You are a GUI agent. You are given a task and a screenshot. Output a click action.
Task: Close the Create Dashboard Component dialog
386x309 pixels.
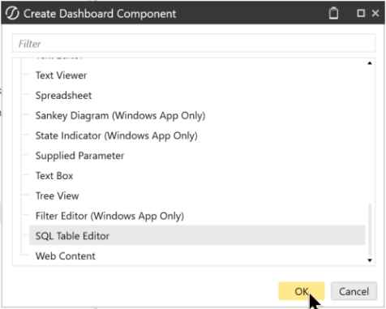tap(375, 13)
